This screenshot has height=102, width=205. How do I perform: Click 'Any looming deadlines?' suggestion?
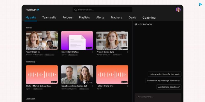pos(169,87)
